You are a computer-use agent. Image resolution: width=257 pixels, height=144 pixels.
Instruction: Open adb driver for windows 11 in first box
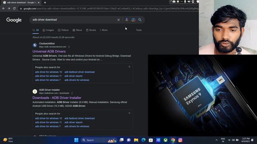[x=48, y=76]
